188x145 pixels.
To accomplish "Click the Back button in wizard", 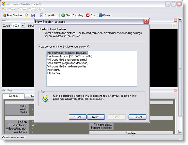I will (78, 117).
